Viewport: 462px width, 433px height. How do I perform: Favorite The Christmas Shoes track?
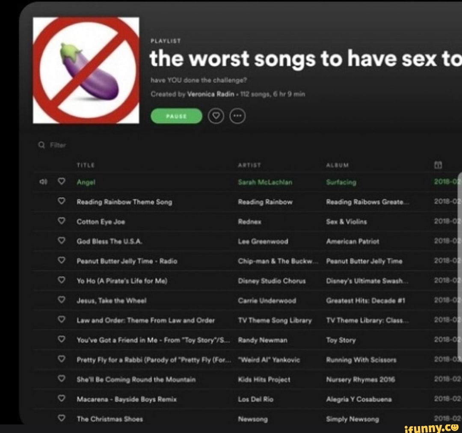point(61,418)
